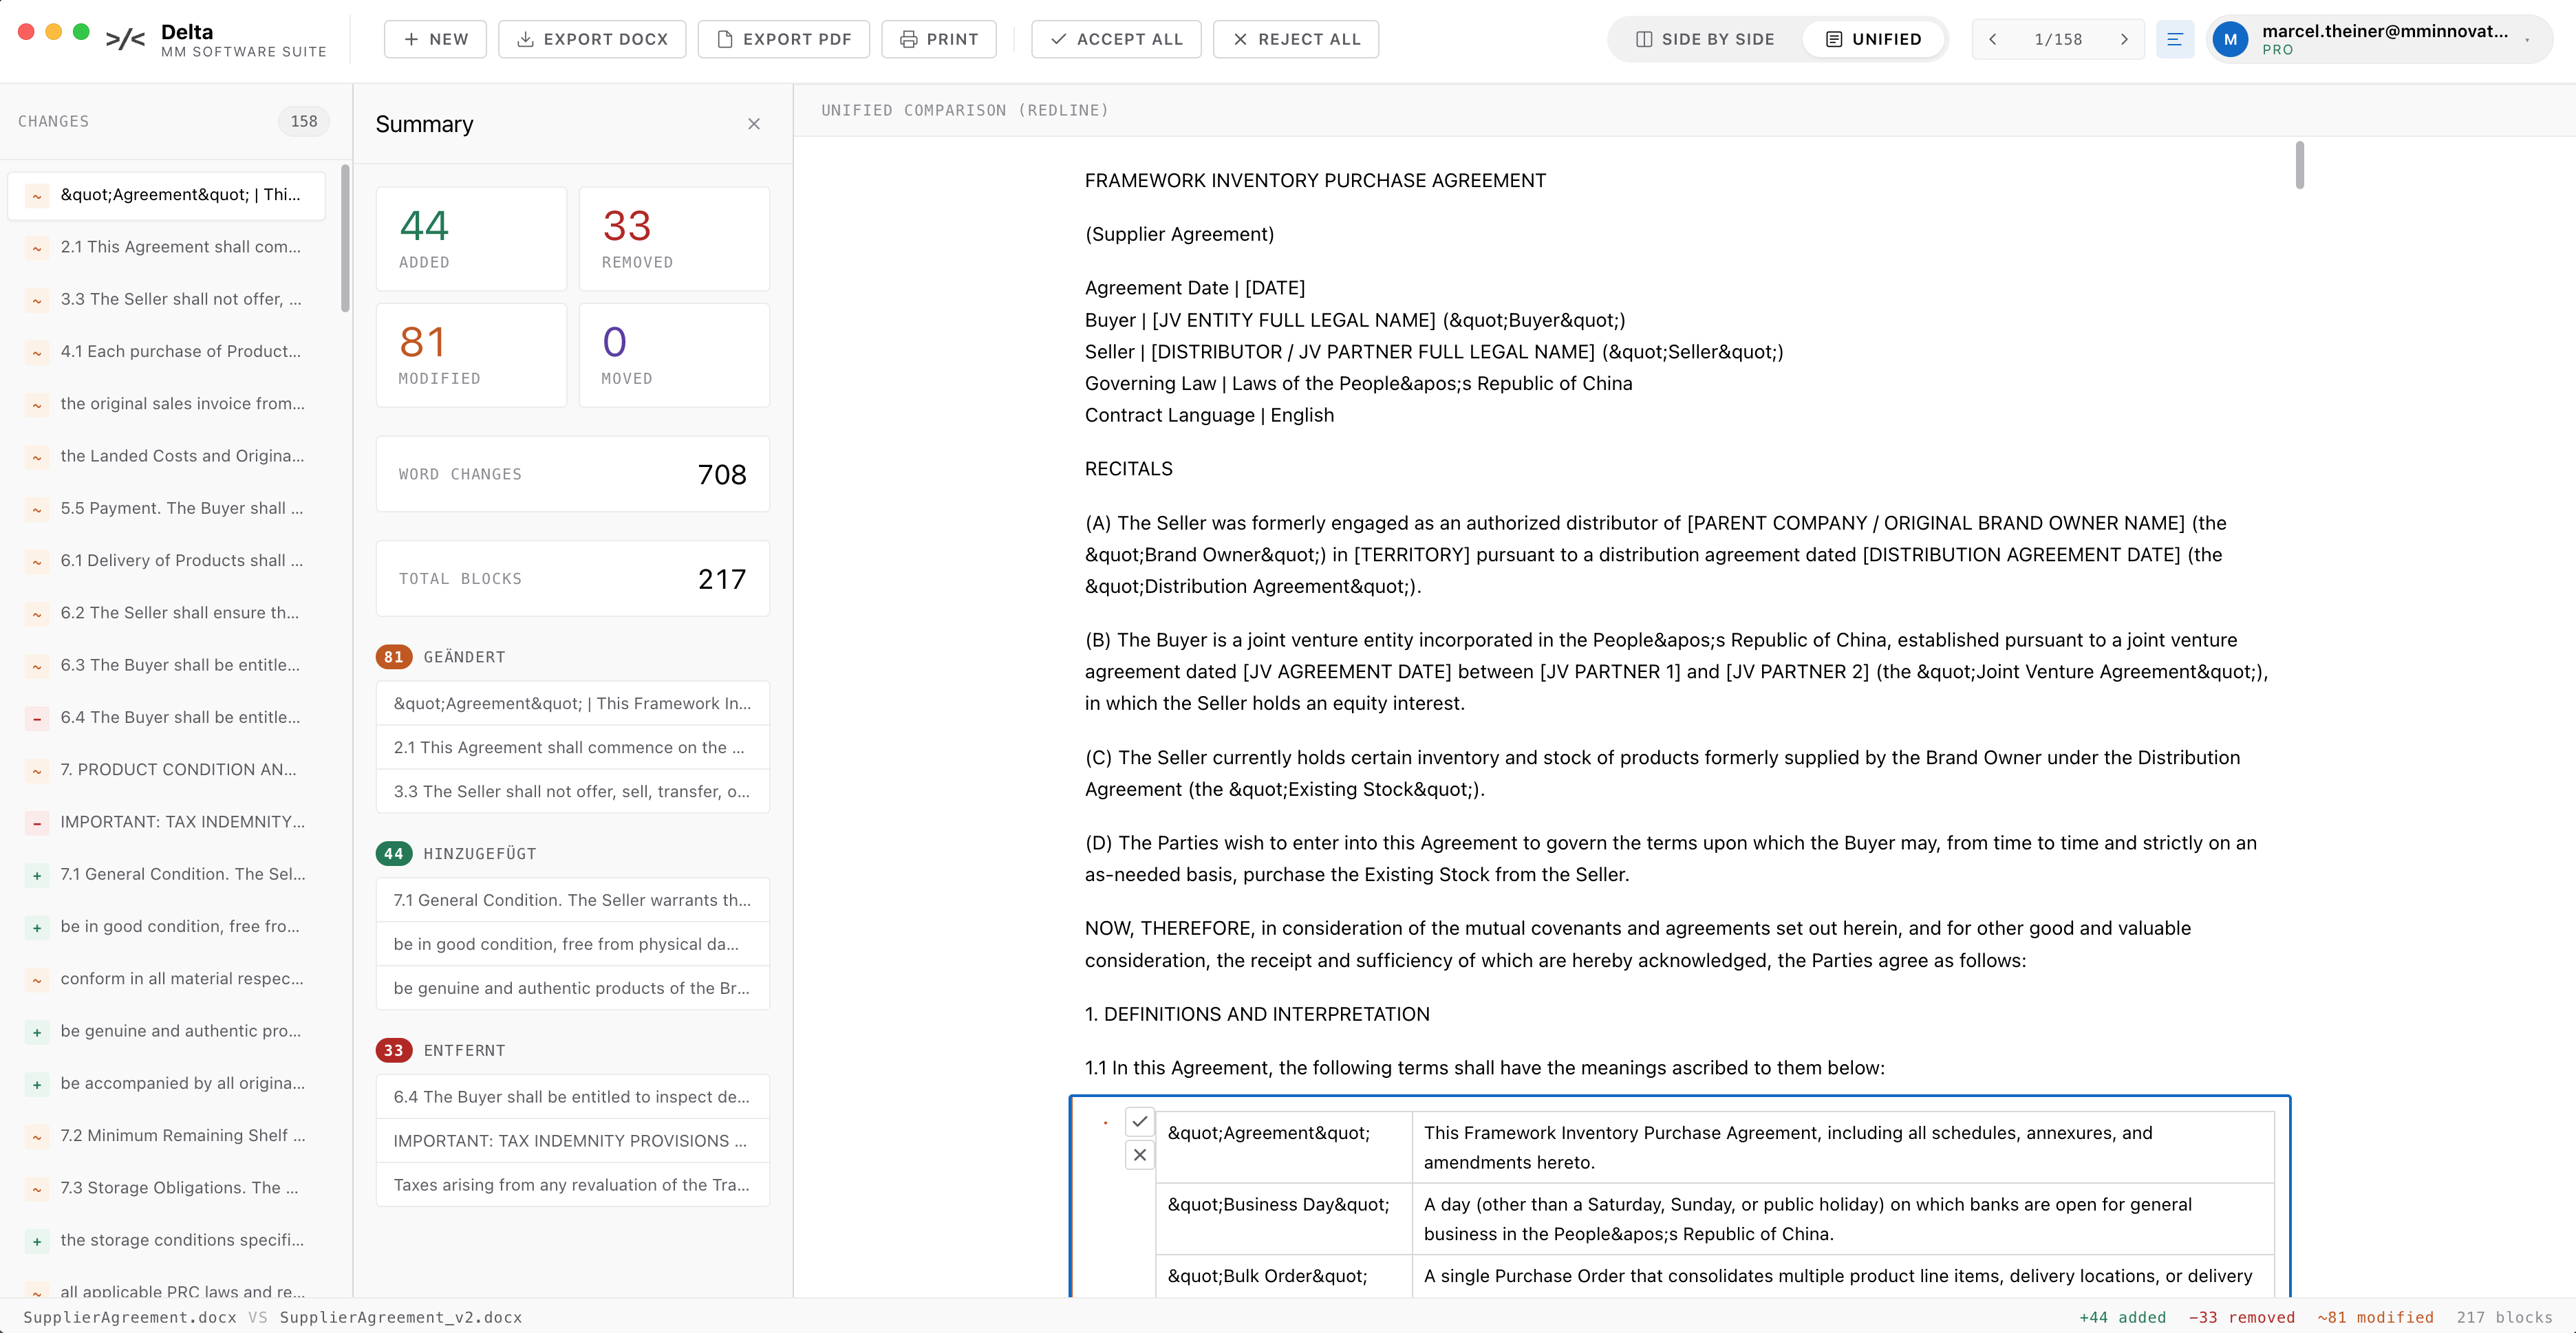Switch to Unified view

pos(1873,39)
